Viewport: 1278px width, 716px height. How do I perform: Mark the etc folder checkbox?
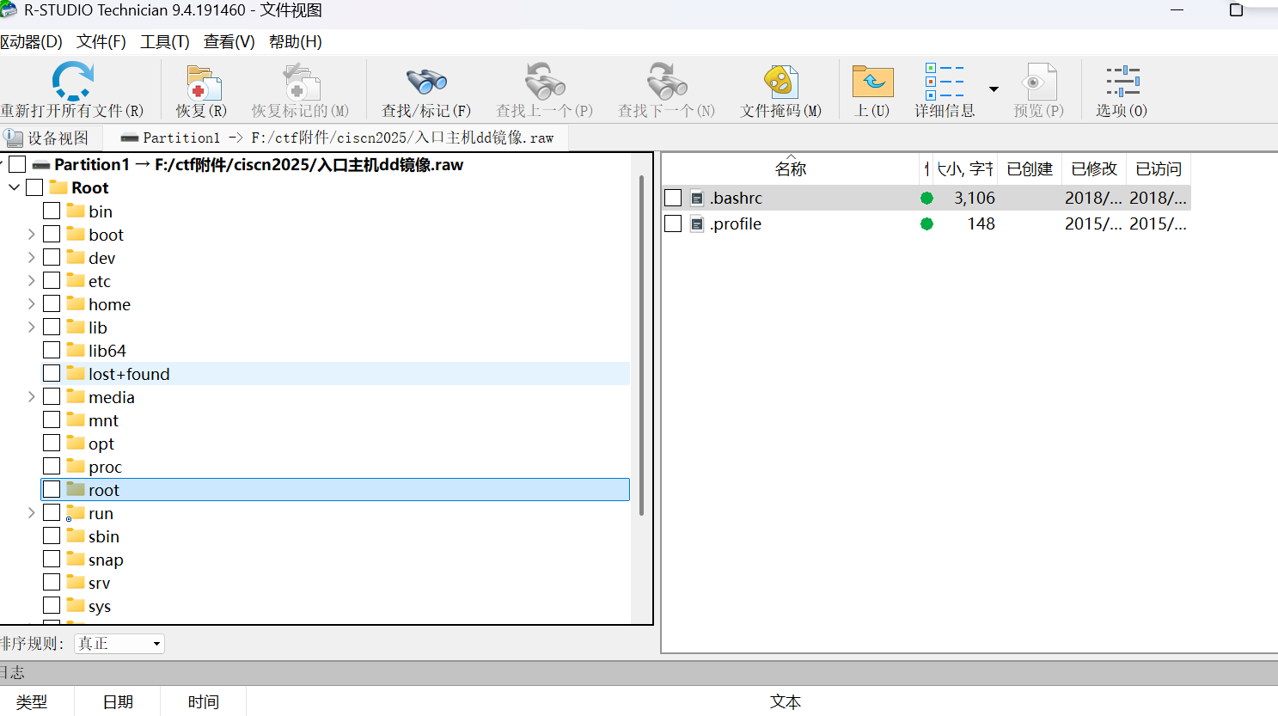pos(52,280)
